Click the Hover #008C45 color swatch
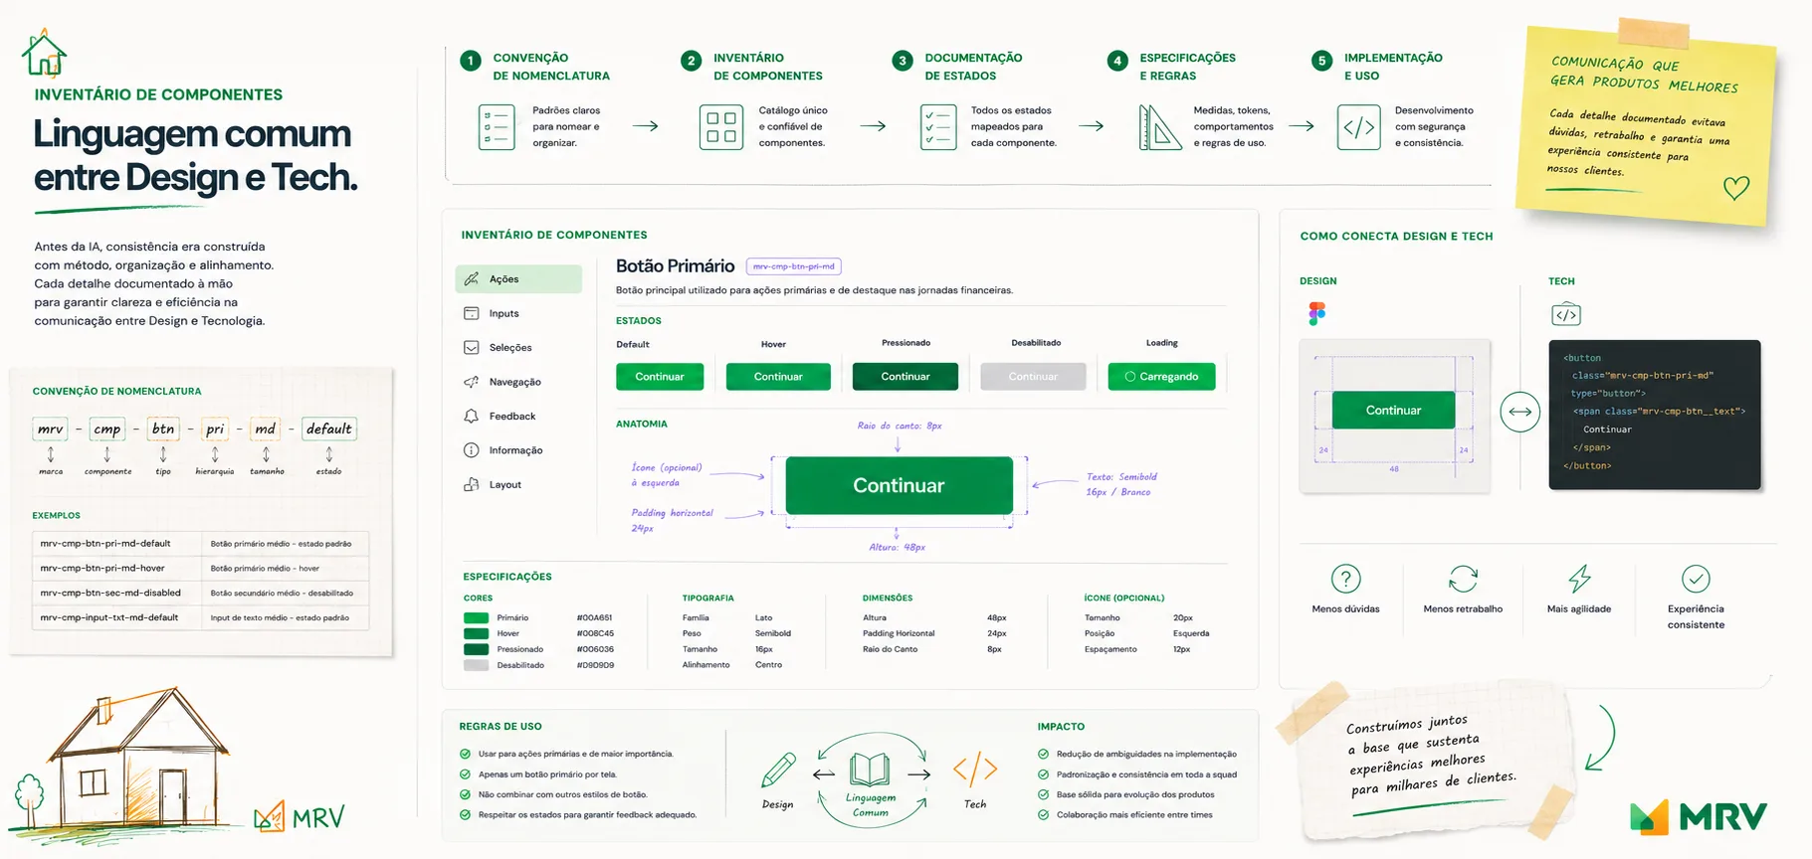Screen dimensions: 1812x859 (476, 633)
